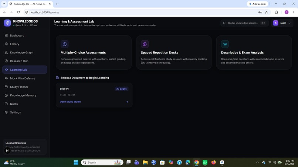Select Learning Lab in the sidebar
Screen dimensions: 298x167
25,70
